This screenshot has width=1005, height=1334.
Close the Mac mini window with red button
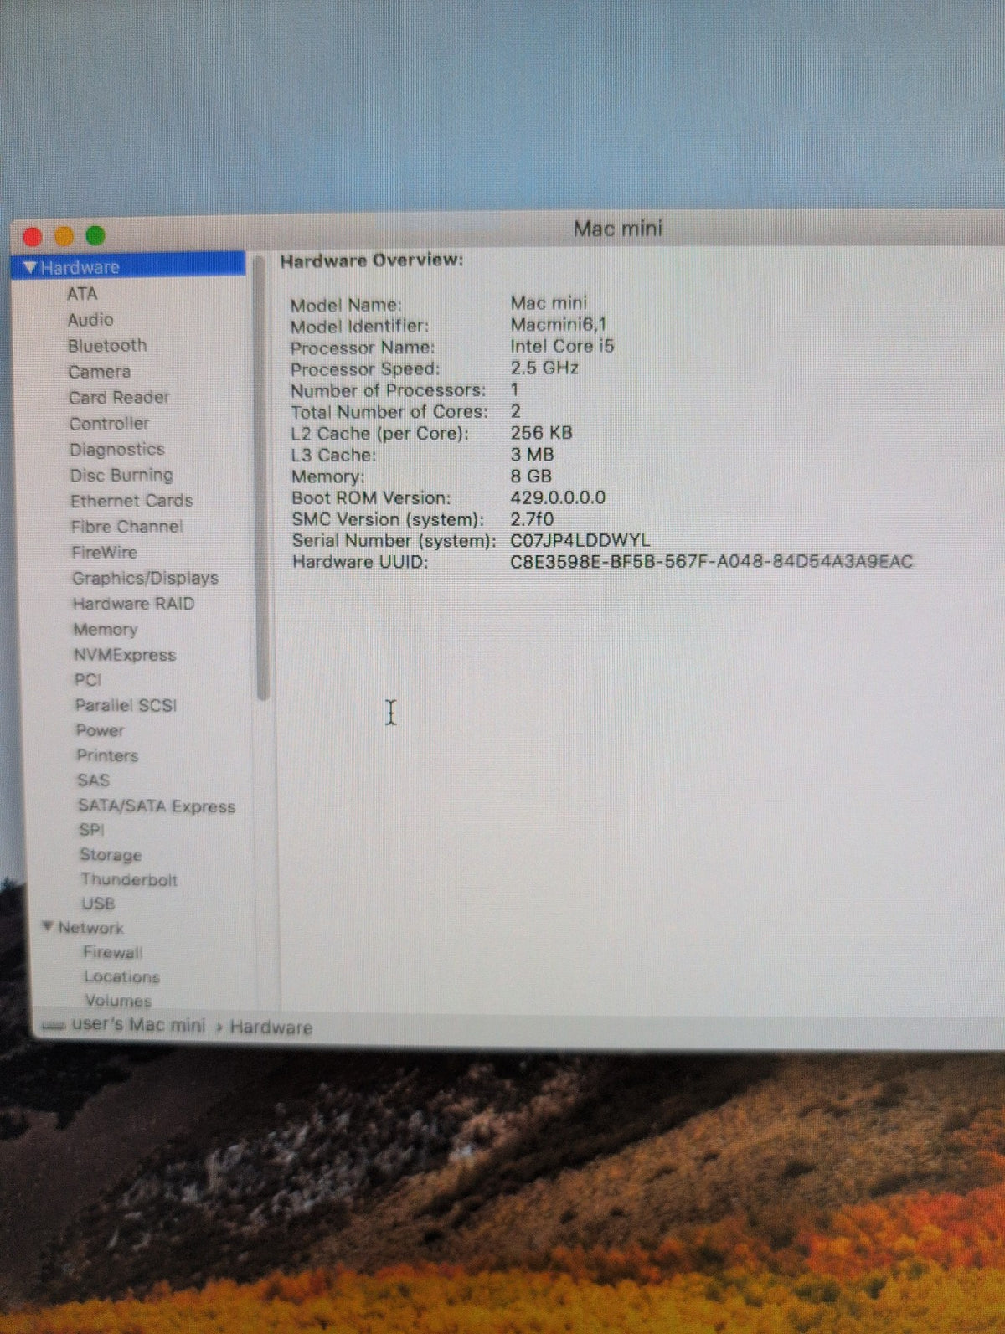click(33, 237)
